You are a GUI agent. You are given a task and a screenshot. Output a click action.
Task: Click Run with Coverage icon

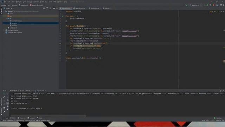point(210,5)
